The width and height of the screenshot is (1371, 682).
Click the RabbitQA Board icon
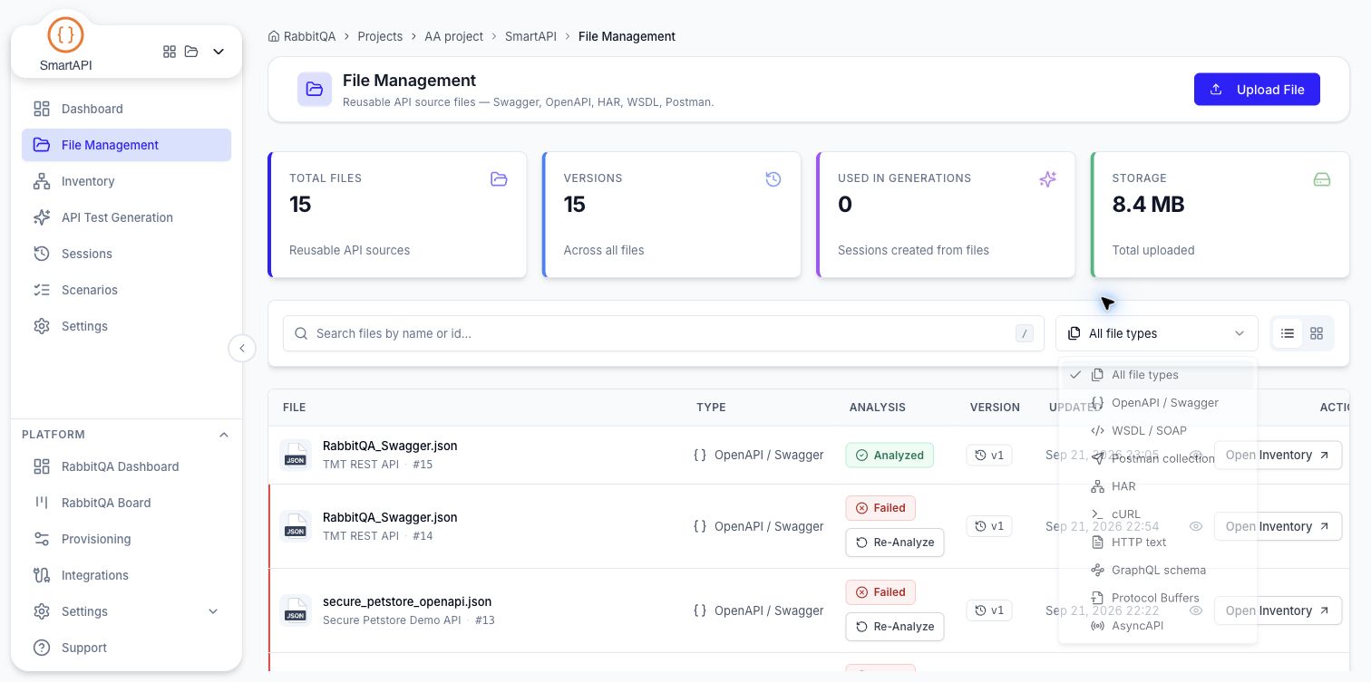click(42, 503)
